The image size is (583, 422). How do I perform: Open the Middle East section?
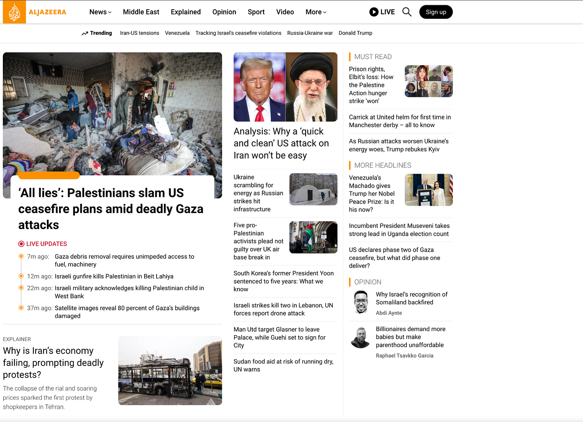(141, 12)
